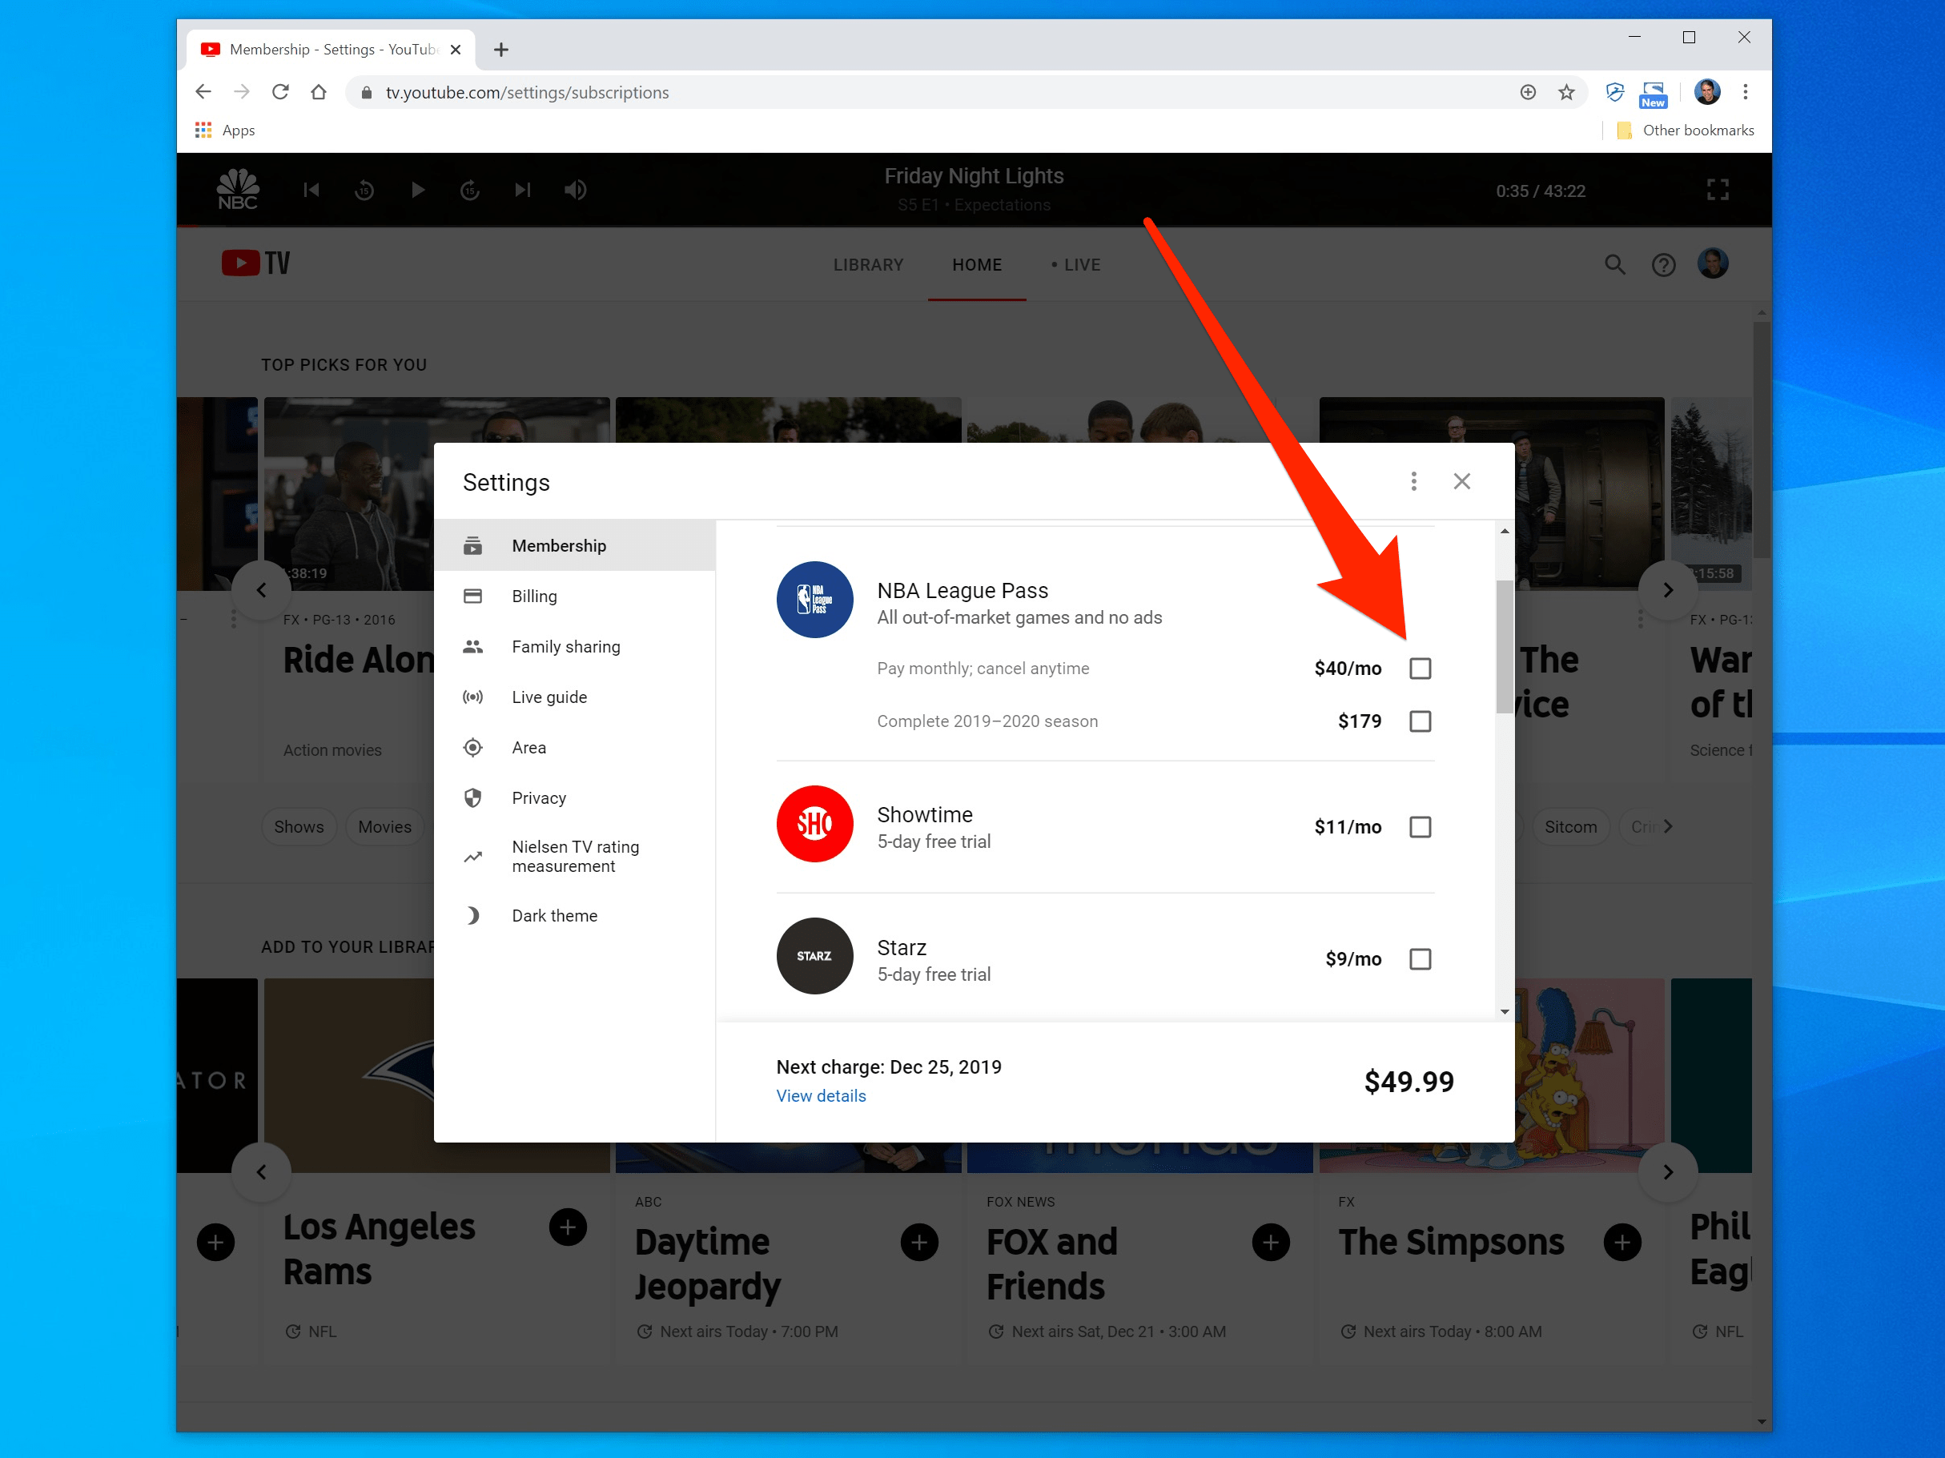Advance Top Picks carousel right chevron
Screen dimensions: 1945x1458
point(1667,590)
